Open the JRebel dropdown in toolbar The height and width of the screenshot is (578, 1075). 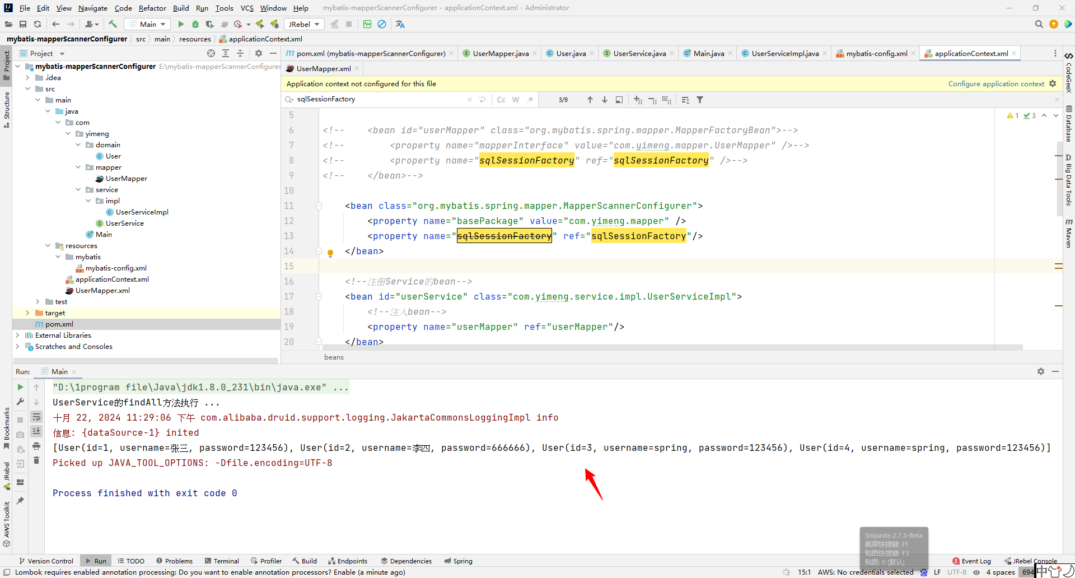point(304,24)
